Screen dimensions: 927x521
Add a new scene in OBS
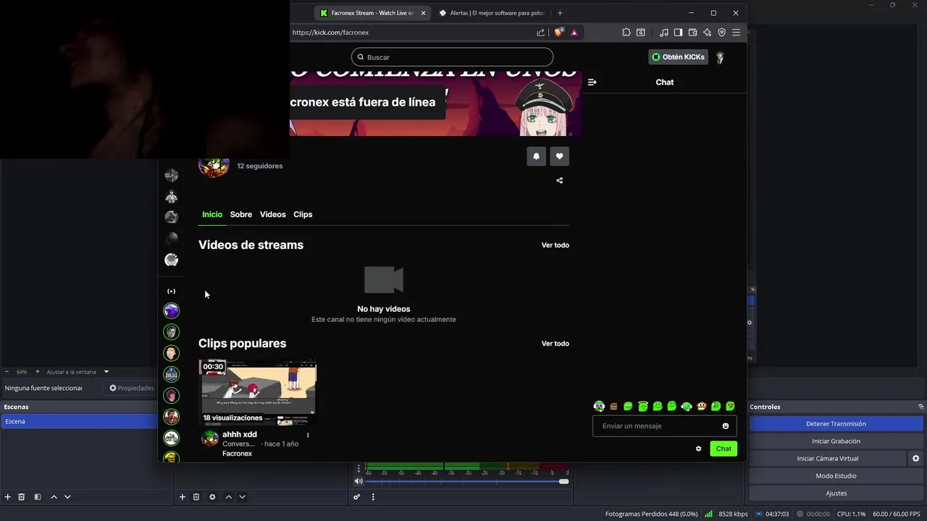tap(8, 497)
